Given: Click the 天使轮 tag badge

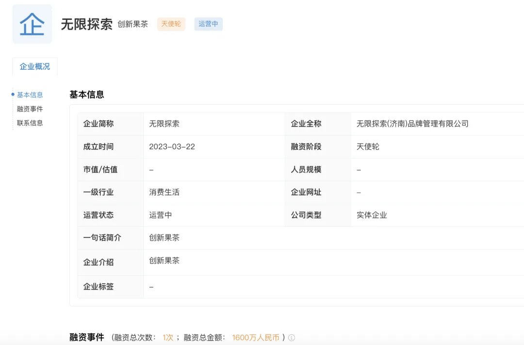Looking at the screenshot, I should point(171,24).
